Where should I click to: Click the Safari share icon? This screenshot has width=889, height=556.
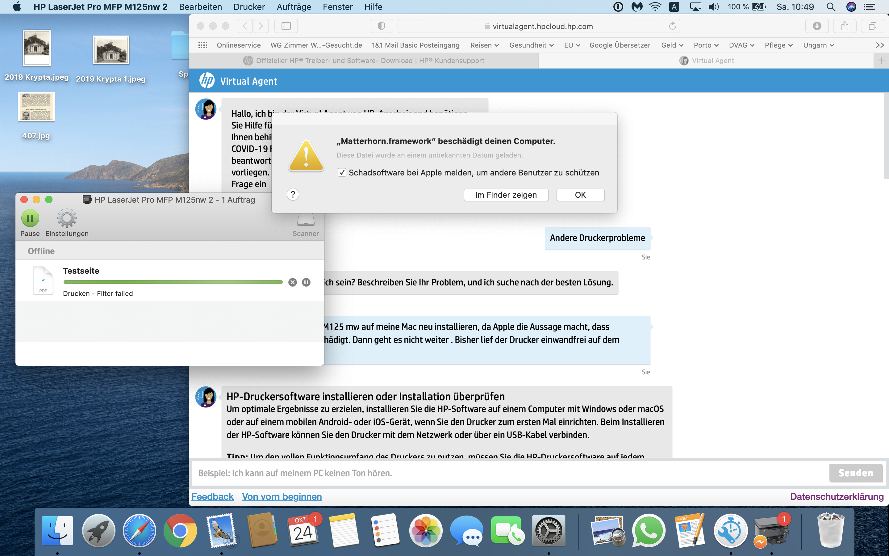click(845, 26)
